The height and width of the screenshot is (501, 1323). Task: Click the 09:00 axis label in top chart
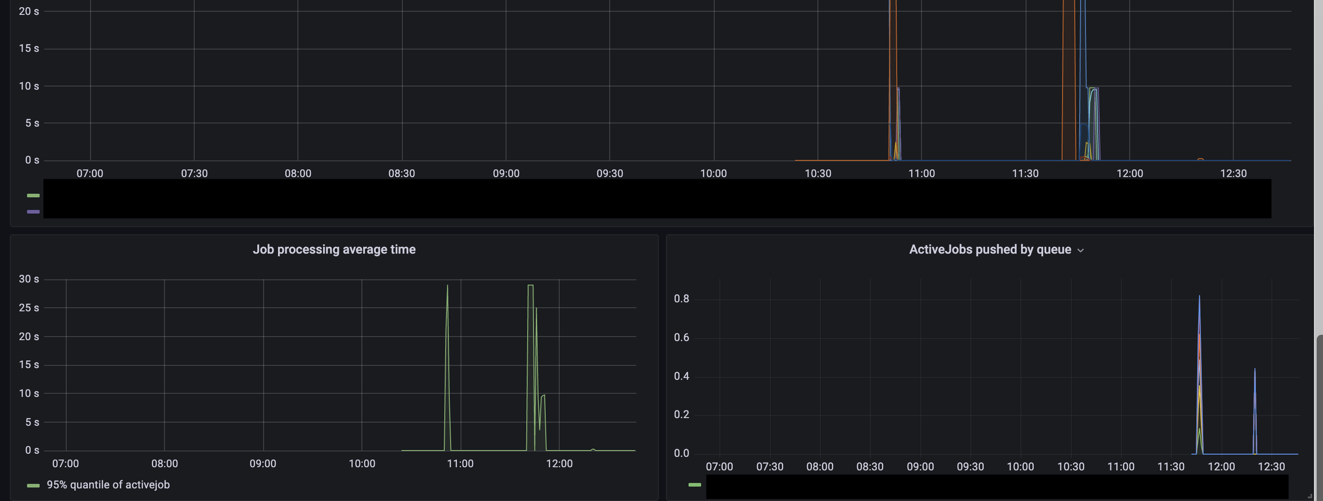pyautogui.click(x=506, y=173)
